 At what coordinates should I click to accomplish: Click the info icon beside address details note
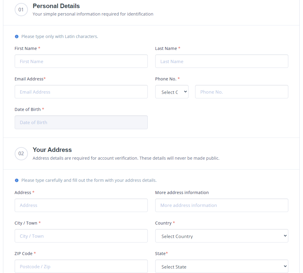16,180
